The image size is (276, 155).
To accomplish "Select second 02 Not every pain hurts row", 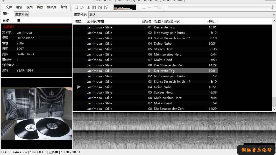I will click(145, 76).
